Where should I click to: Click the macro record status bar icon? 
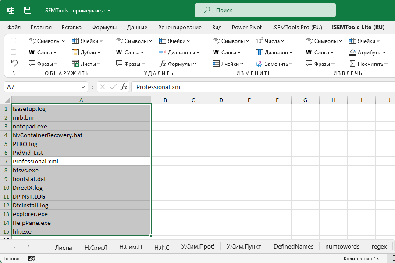pos(32,259)
